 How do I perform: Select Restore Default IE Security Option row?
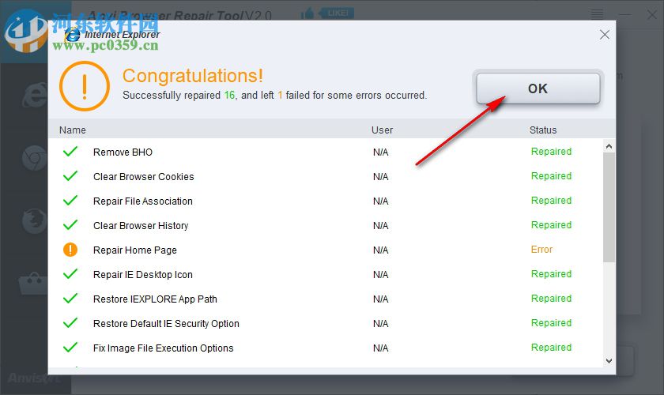pos(326,324)
